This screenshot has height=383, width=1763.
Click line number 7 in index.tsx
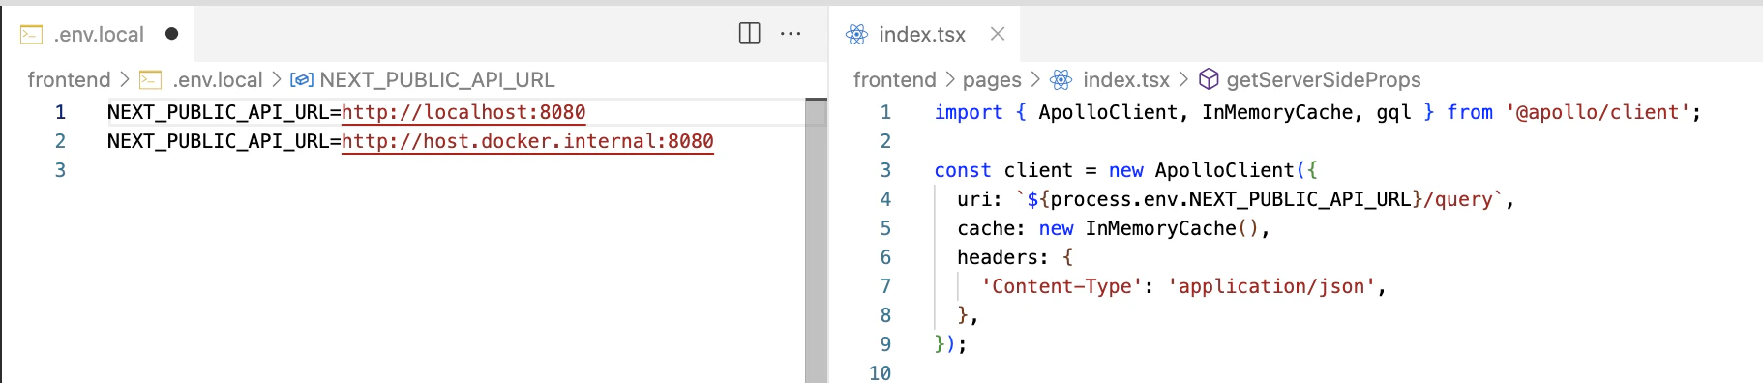point(884,286)
